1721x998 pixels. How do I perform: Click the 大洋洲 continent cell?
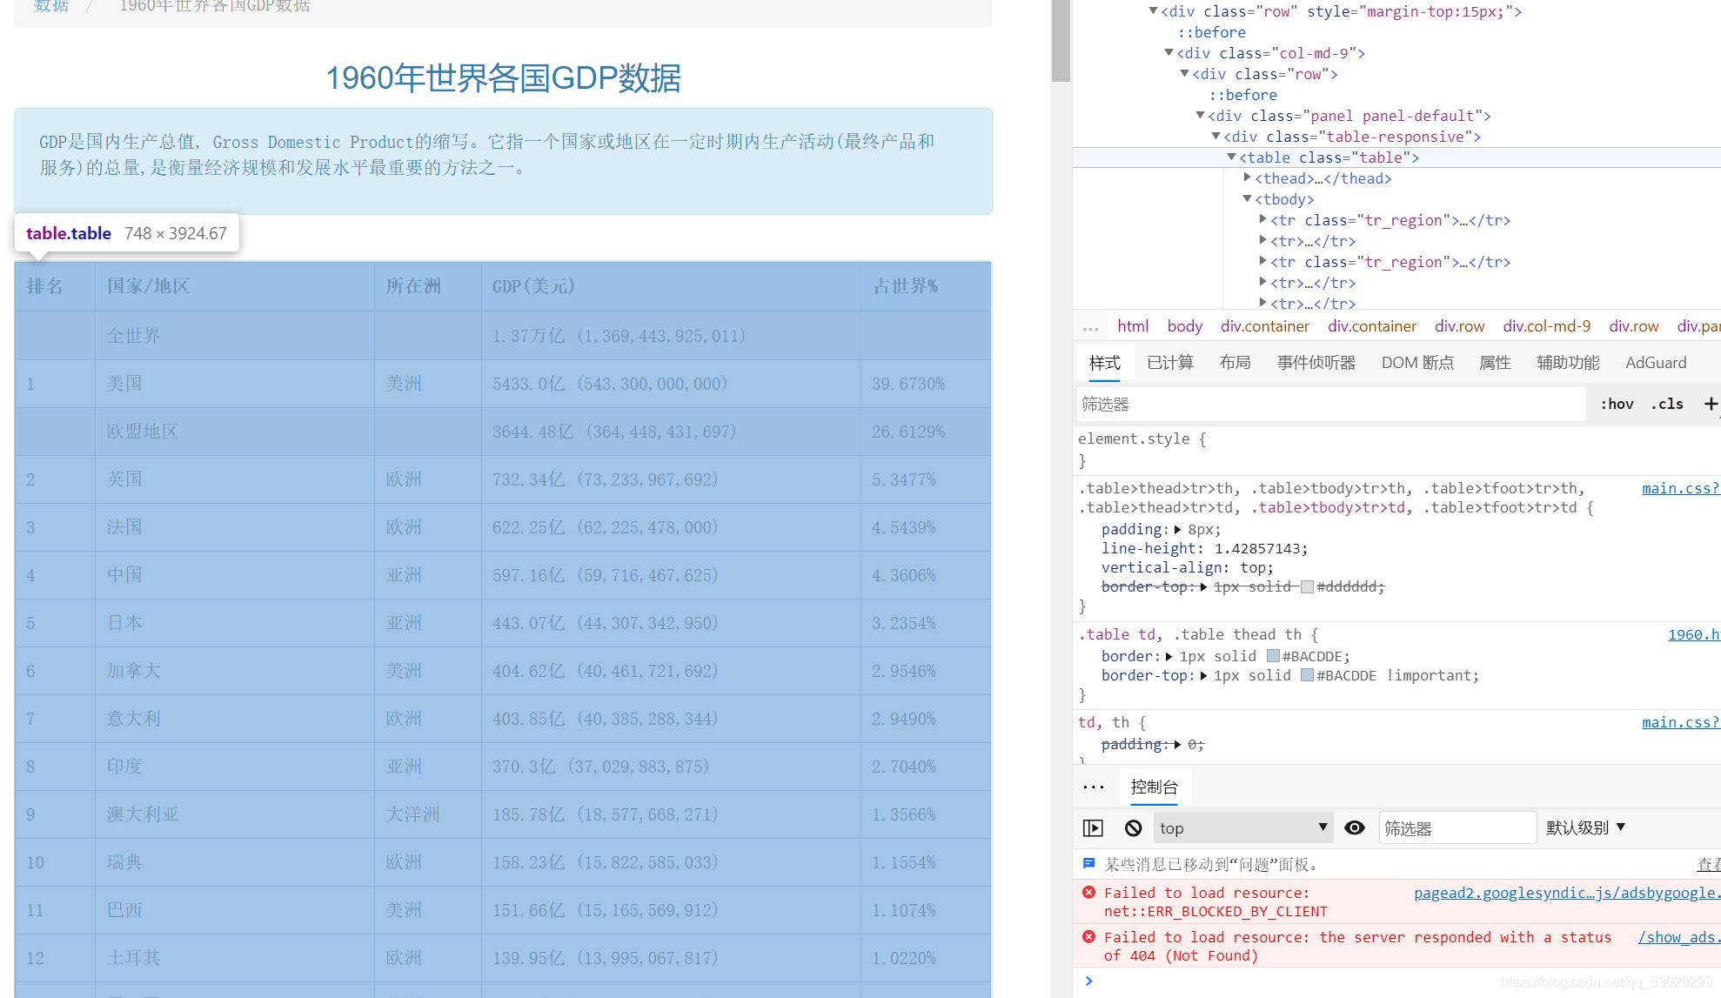(x=427, y=814)
